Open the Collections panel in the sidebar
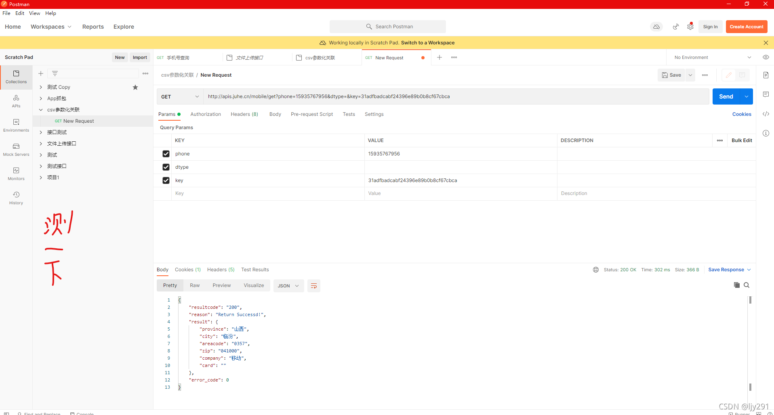This screenshot has height=415, width=774. (x=16, y=77)
